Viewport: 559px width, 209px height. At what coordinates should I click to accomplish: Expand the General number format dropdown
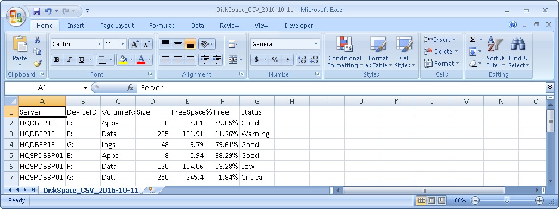316,44
